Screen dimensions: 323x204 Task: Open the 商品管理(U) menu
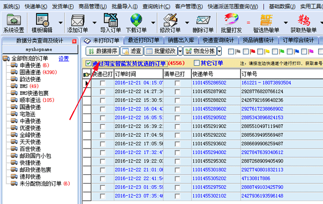pyautogui.click(x=93, y=6)
